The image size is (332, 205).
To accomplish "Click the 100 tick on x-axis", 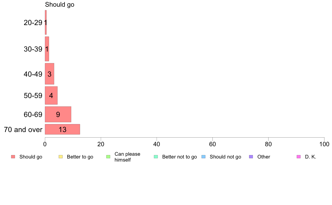I will click(324, 144).
